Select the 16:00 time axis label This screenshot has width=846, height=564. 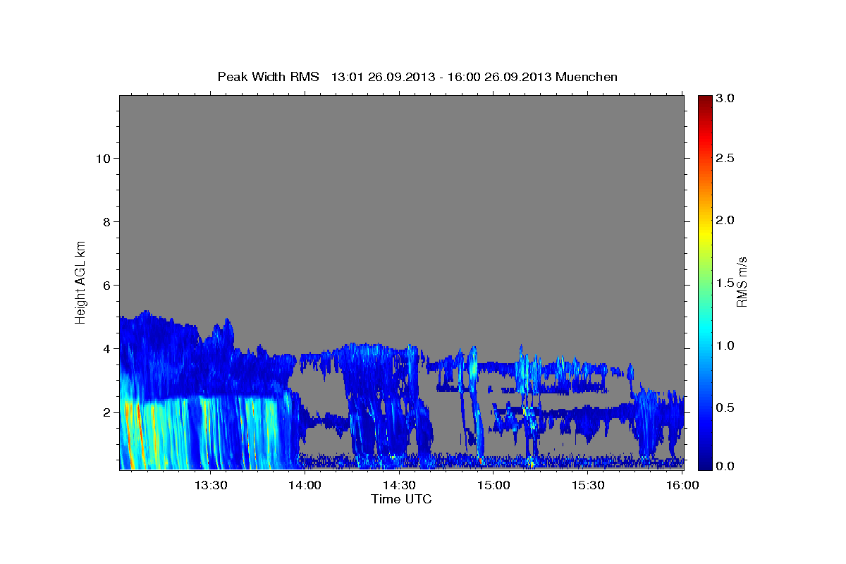pos(682,484)
